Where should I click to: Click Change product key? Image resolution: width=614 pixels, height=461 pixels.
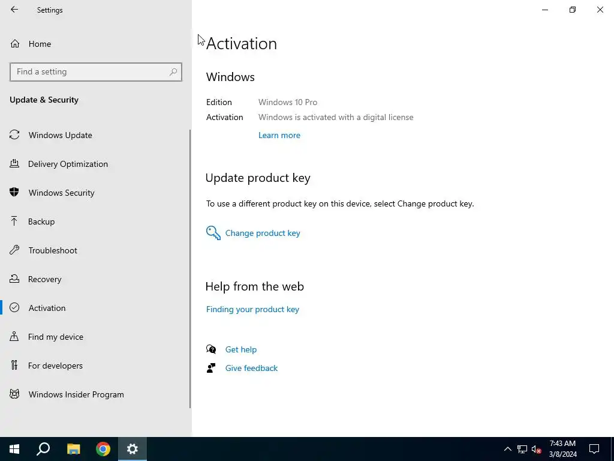(x=263, y=233)
